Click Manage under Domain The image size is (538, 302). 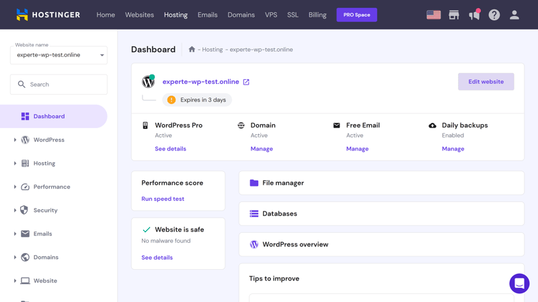pos(262,148)
